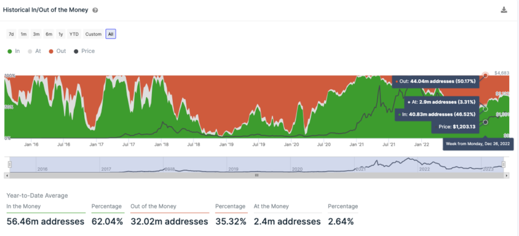Open the Custom date range picker

tap(93, 34)
